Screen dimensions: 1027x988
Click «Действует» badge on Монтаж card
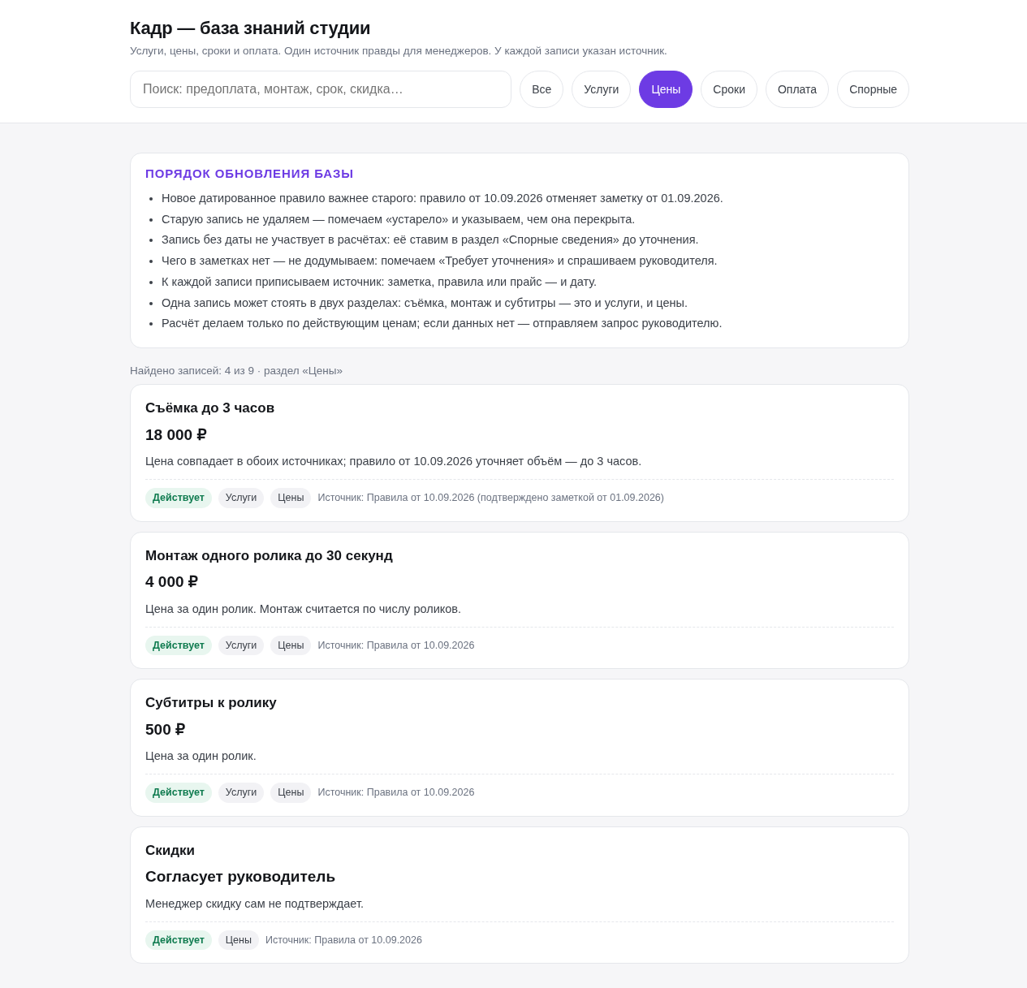179,645
